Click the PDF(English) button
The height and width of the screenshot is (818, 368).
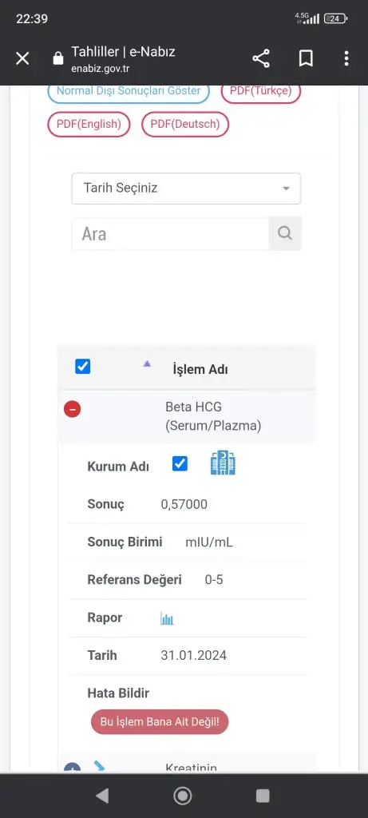[89, 125]
